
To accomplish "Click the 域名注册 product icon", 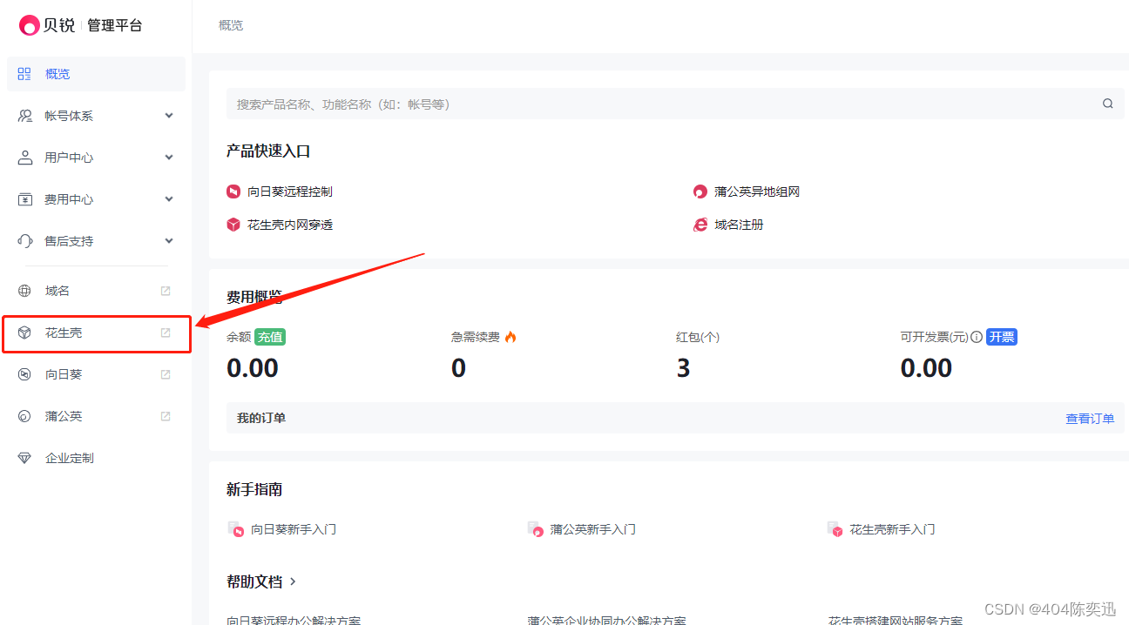I will pyautogui.click(x=700, y=225).
